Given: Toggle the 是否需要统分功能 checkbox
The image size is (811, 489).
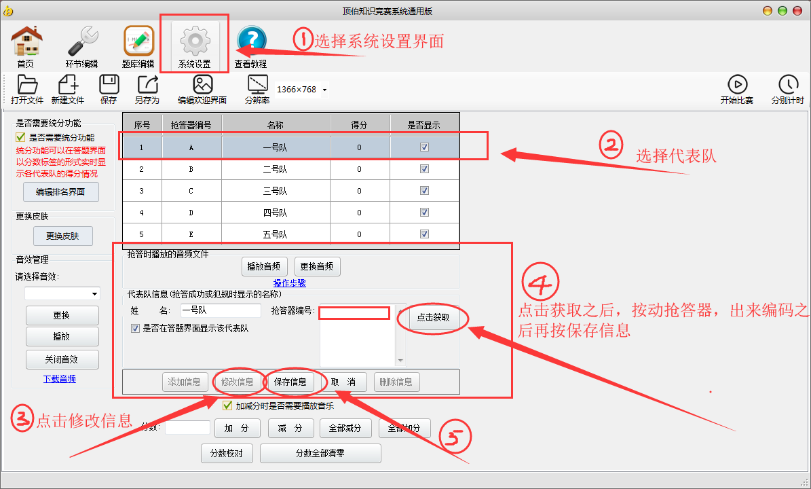Looking at the screenshot, I should (x=20, y=137).
